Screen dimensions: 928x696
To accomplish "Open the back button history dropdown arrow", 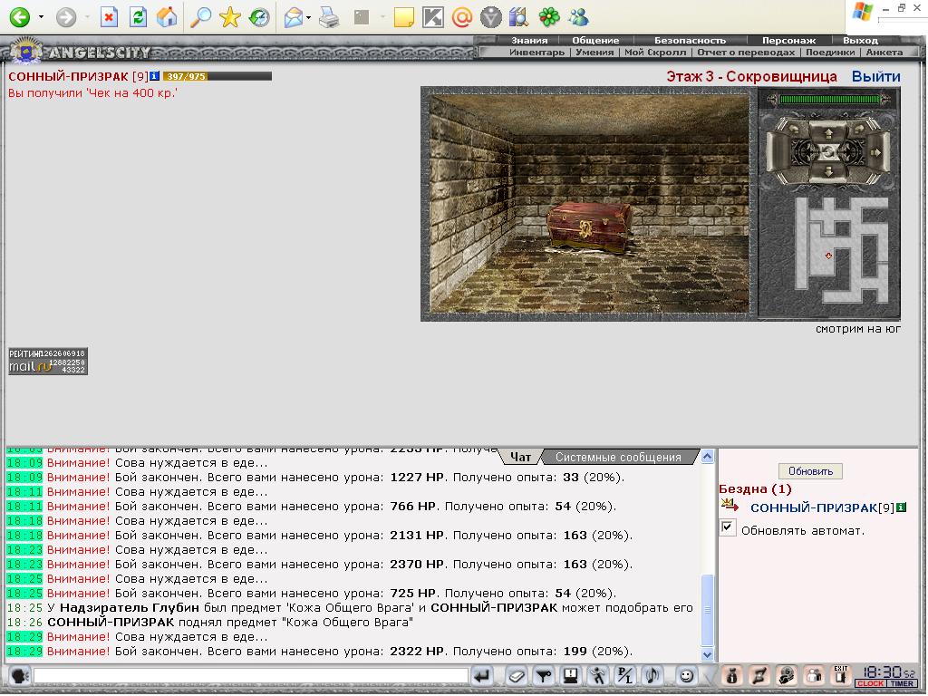I will pyautogui.click(x=41, y=17).
